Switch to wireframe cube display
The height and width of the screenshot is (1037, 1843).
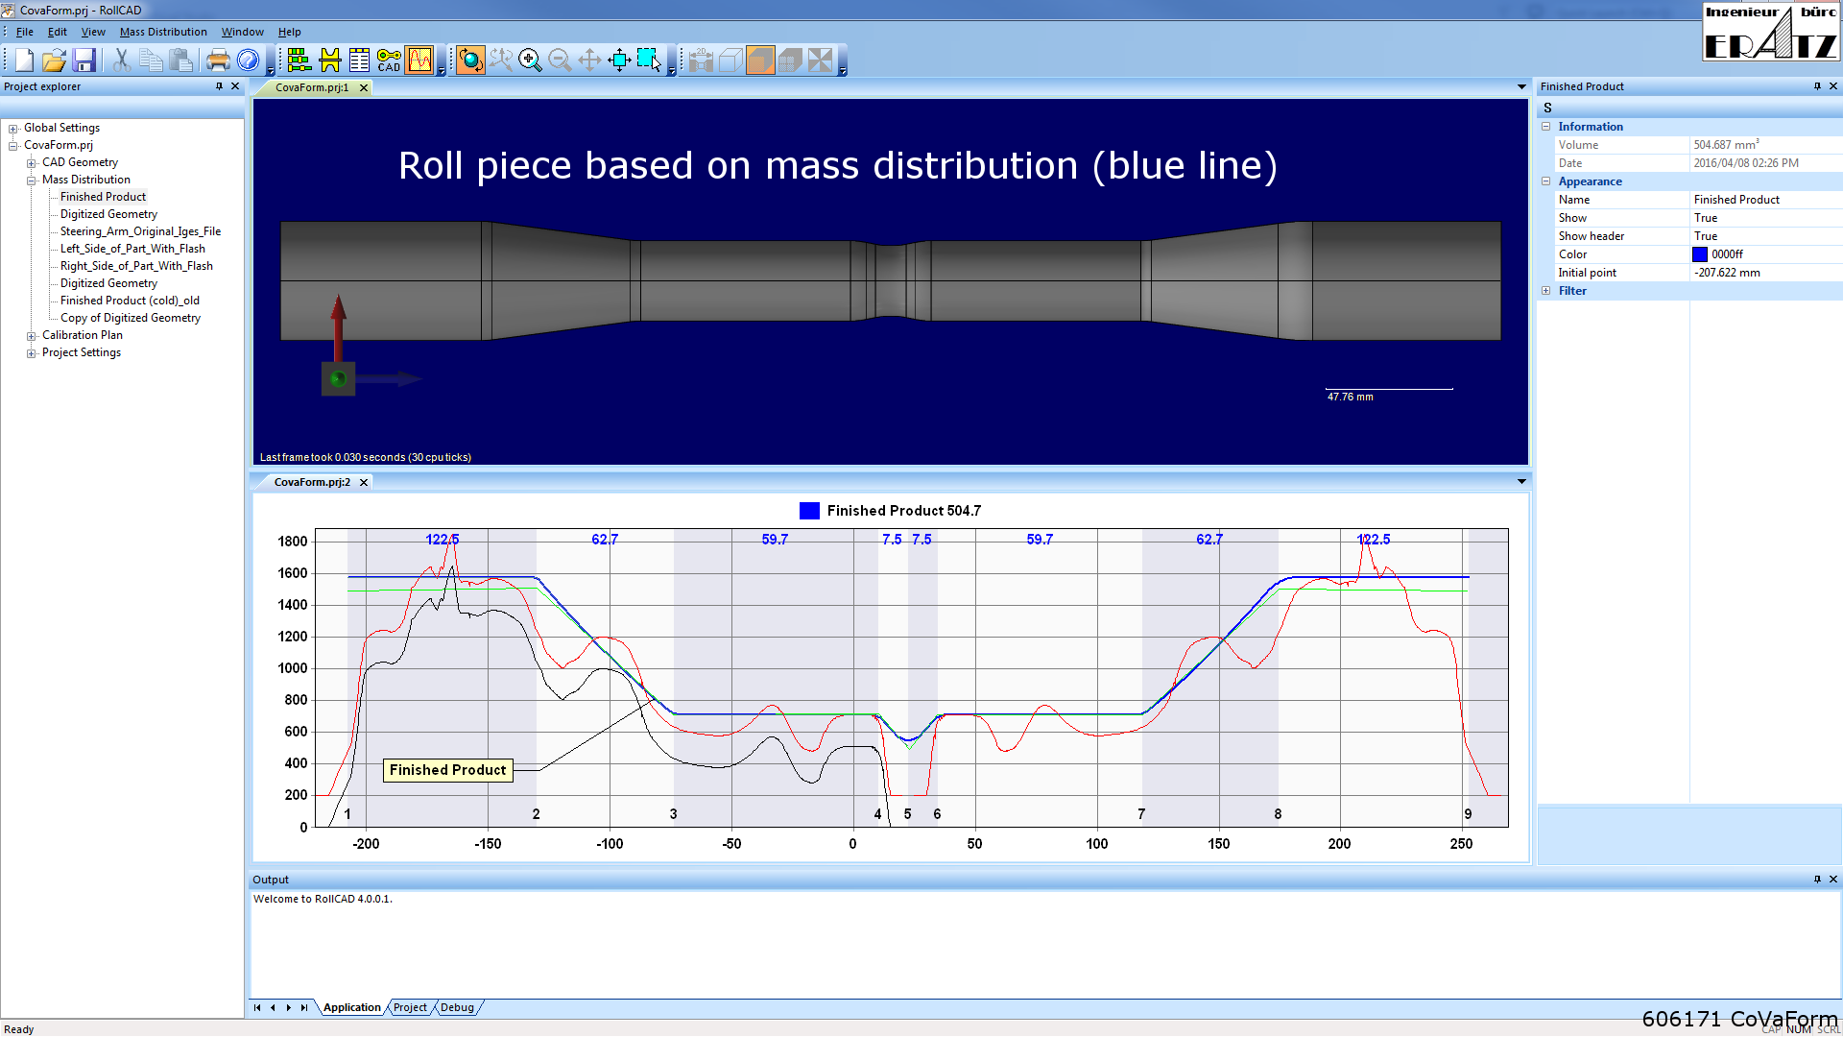730,60
